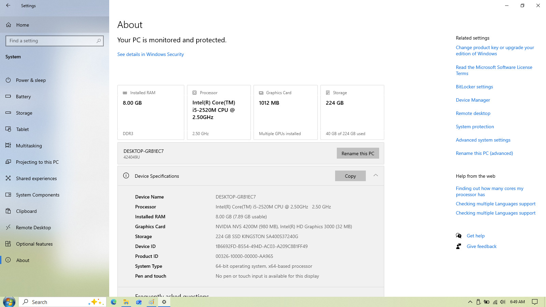Open Settings Home page
The image size is (546, 307).
click(x=55, y=25)
